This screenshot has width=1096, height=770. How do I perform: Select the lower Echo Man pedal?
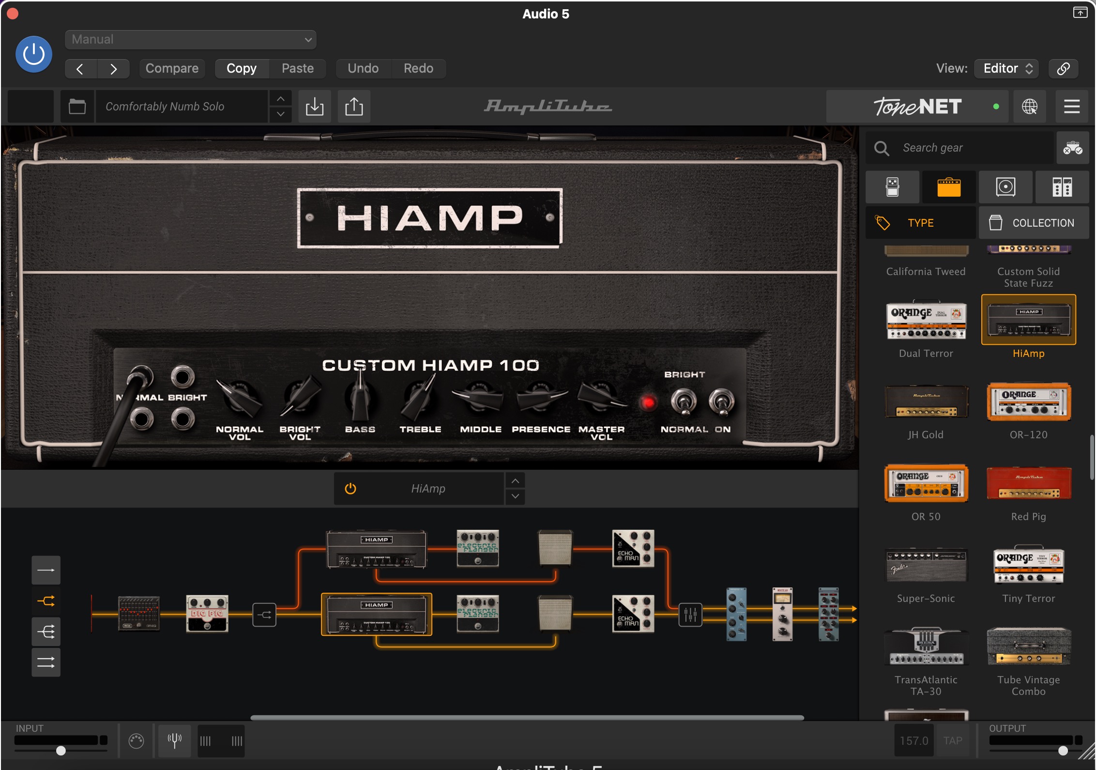tap(633, 614)
